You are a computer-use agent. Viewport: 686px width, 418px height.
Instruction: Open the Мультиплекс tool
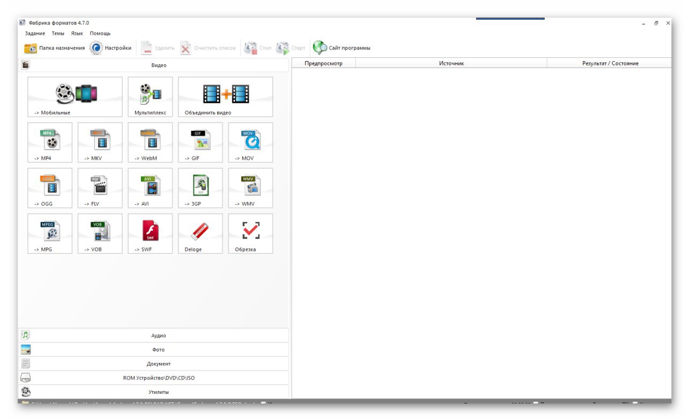(150, 97)
